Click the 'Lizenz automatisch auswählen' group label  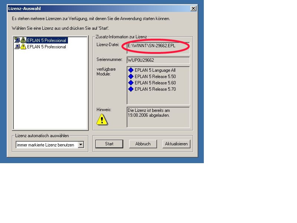coord(42,136)
